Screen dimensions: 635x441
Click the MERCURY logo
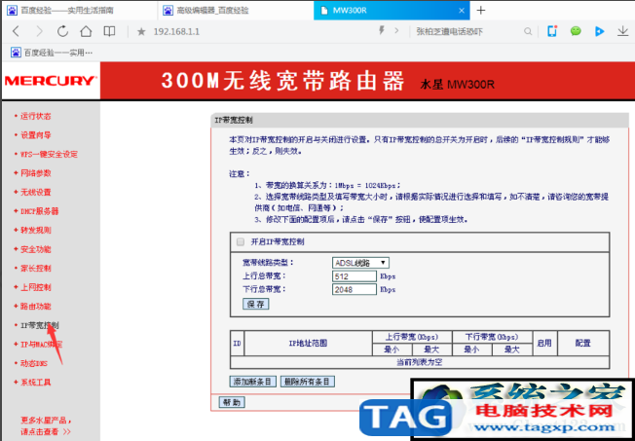49,80
